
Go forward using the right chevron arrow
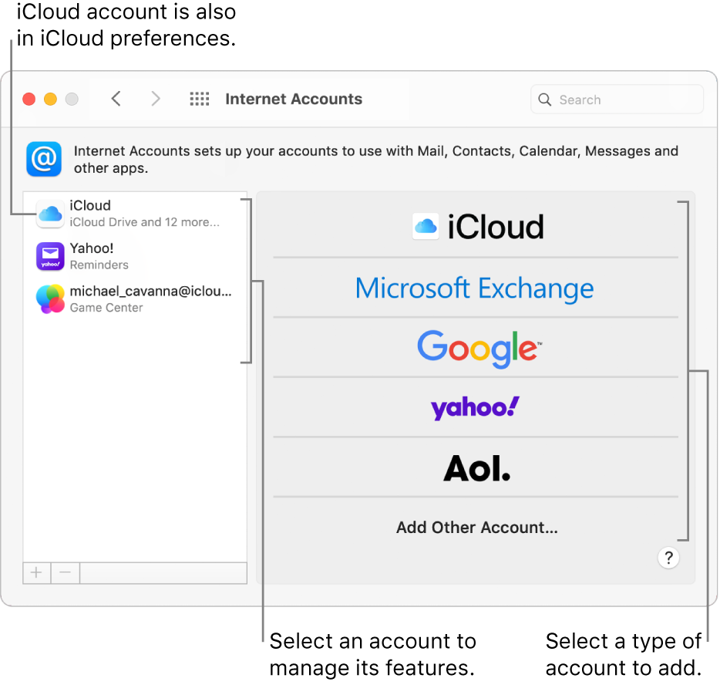[155, 99]
